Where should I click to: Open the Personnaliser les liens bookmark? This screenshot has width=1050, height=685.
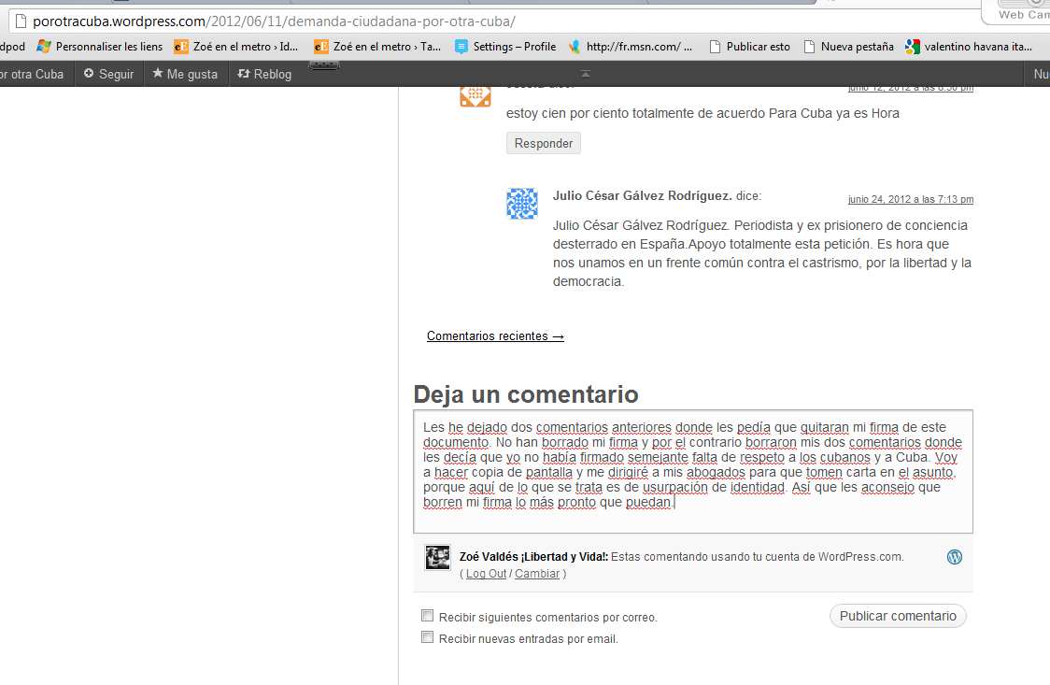[99, 46]
